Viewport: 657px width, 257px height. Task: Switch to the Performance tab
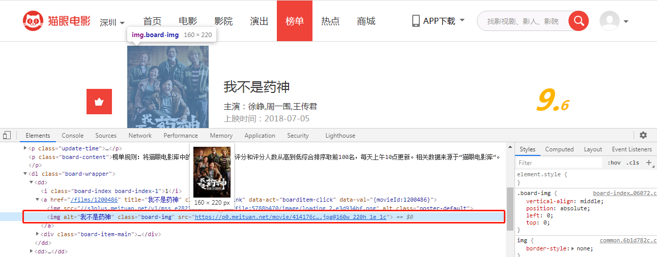tap(181, 136)
